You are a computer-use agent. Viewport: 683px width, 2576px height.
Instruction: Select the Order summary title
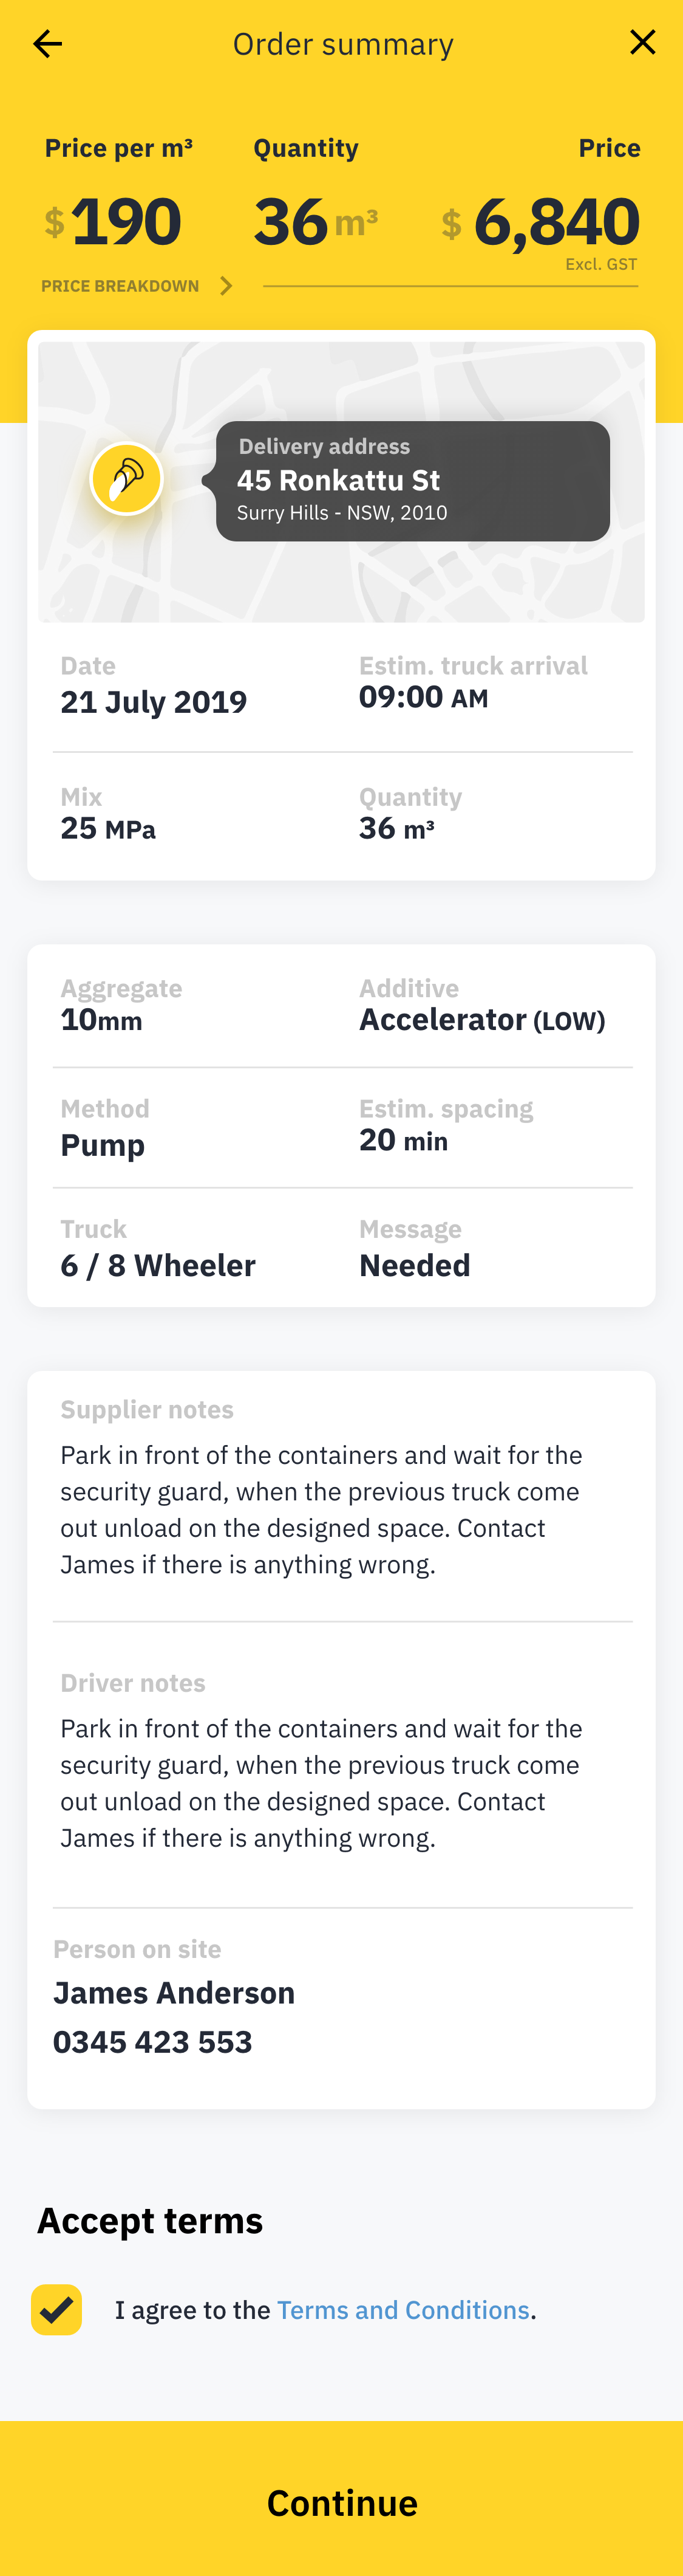[x=342, y=44]
